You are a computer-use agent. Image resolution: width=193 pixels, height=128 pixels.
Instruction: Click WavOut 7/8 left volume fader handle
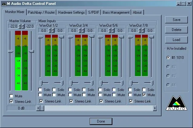[131, 37]
